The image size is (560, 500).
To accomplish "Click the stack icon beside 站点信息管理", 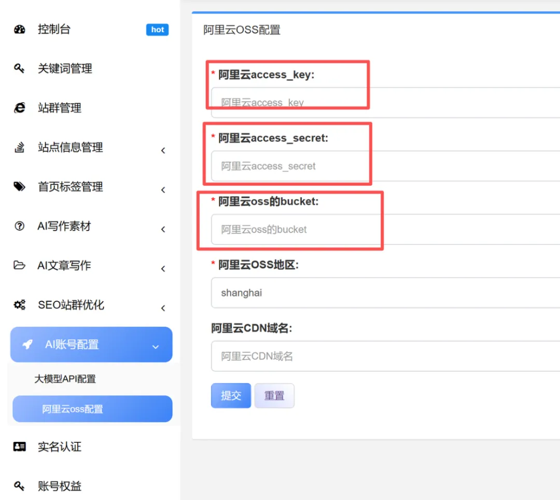I will (x=19, y=147).
